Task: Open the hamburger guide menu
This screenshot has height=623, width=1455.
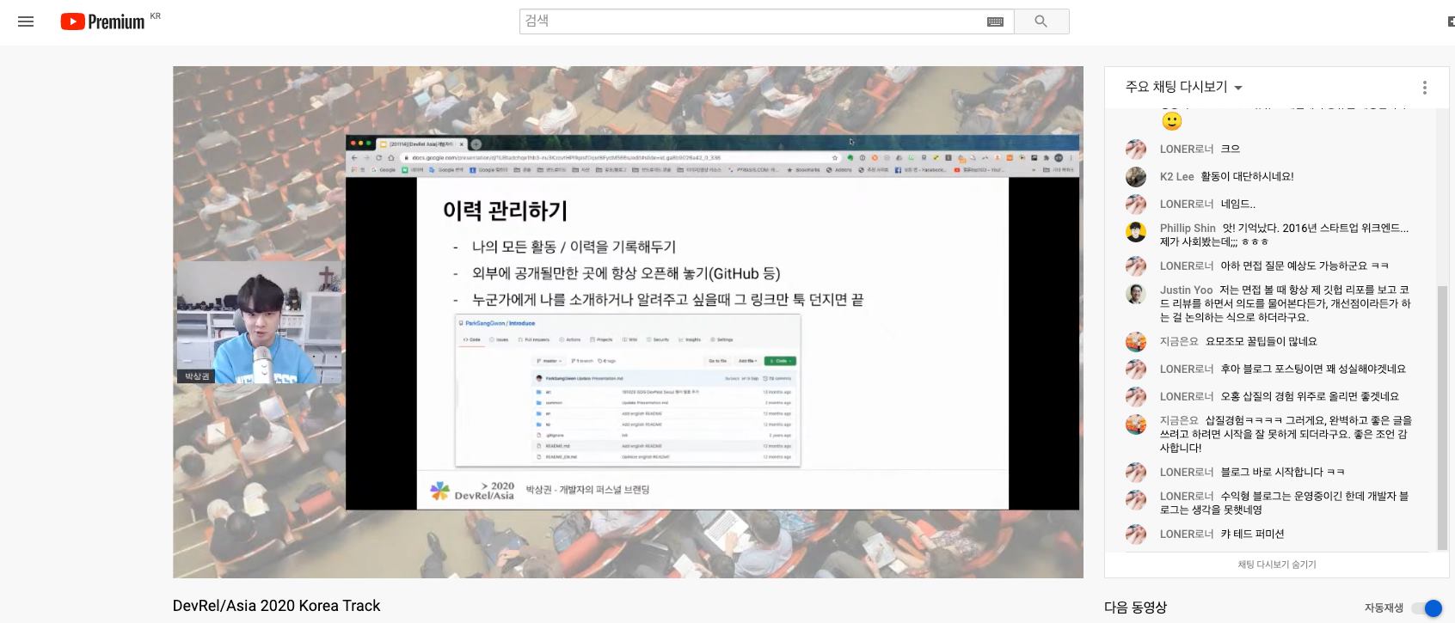Action: (x=26, y=21)
